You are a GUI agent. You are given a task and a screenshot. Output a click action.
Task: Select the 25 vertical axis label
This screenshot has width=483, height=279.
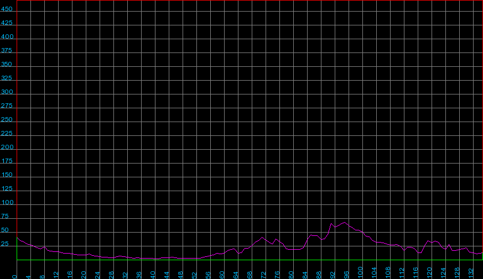(x=4, y=244)
